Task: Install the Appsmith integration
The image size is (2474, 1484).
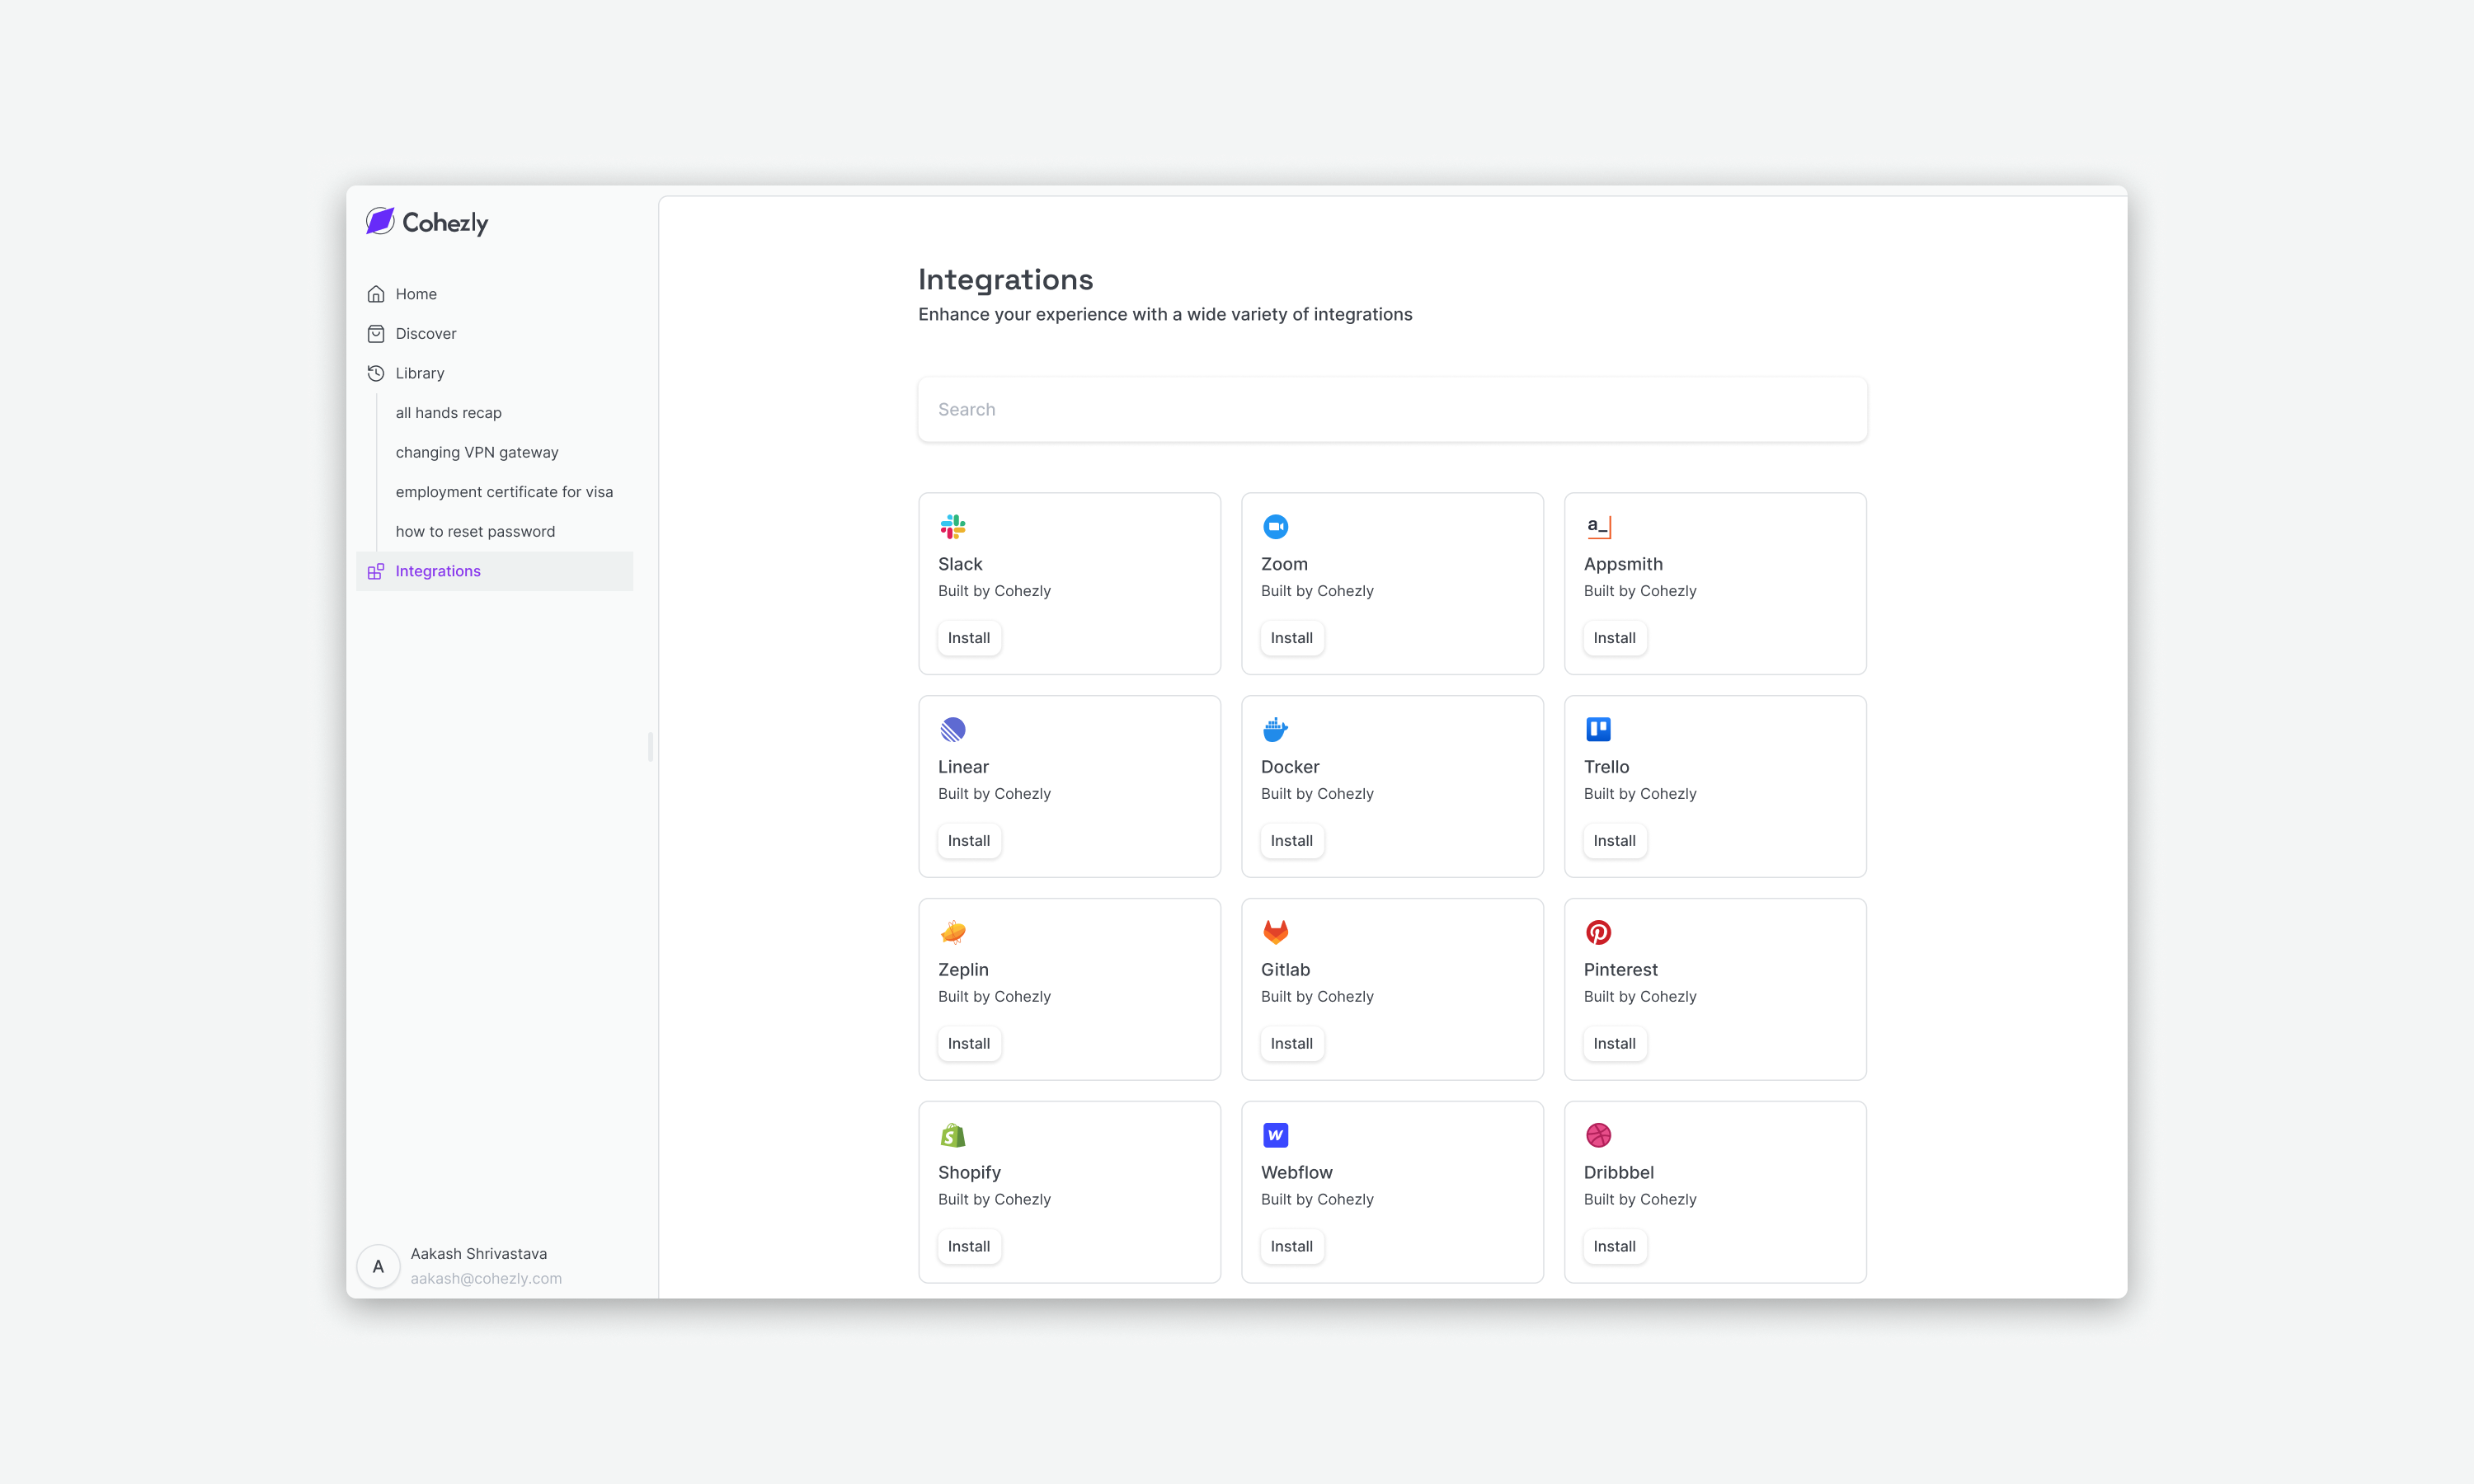Action: coord(1614,638)
